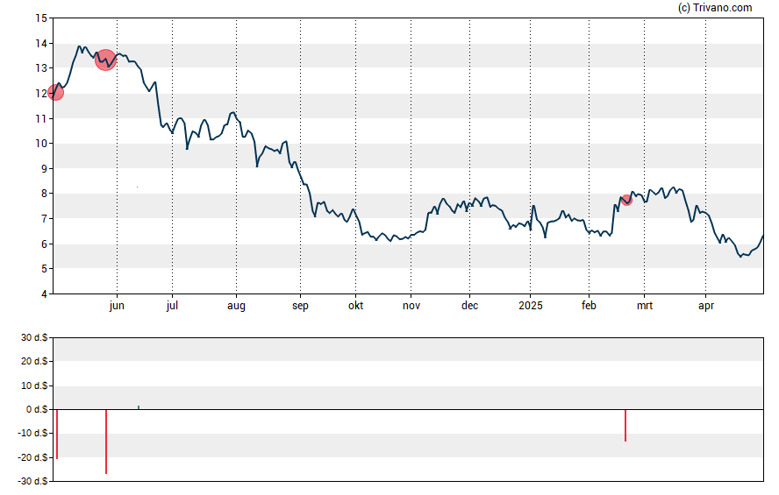Click the "7" price axis label
This screenshot has width=779, height=495.
44,219
